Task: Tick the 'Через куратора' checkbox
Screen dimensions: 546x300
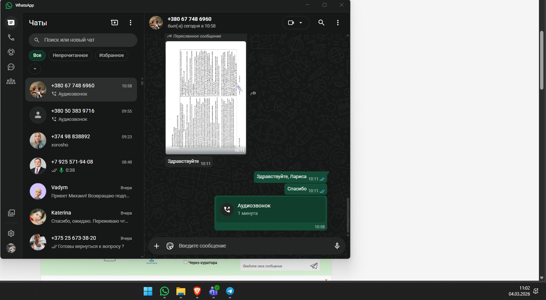Action: (185, 262)
